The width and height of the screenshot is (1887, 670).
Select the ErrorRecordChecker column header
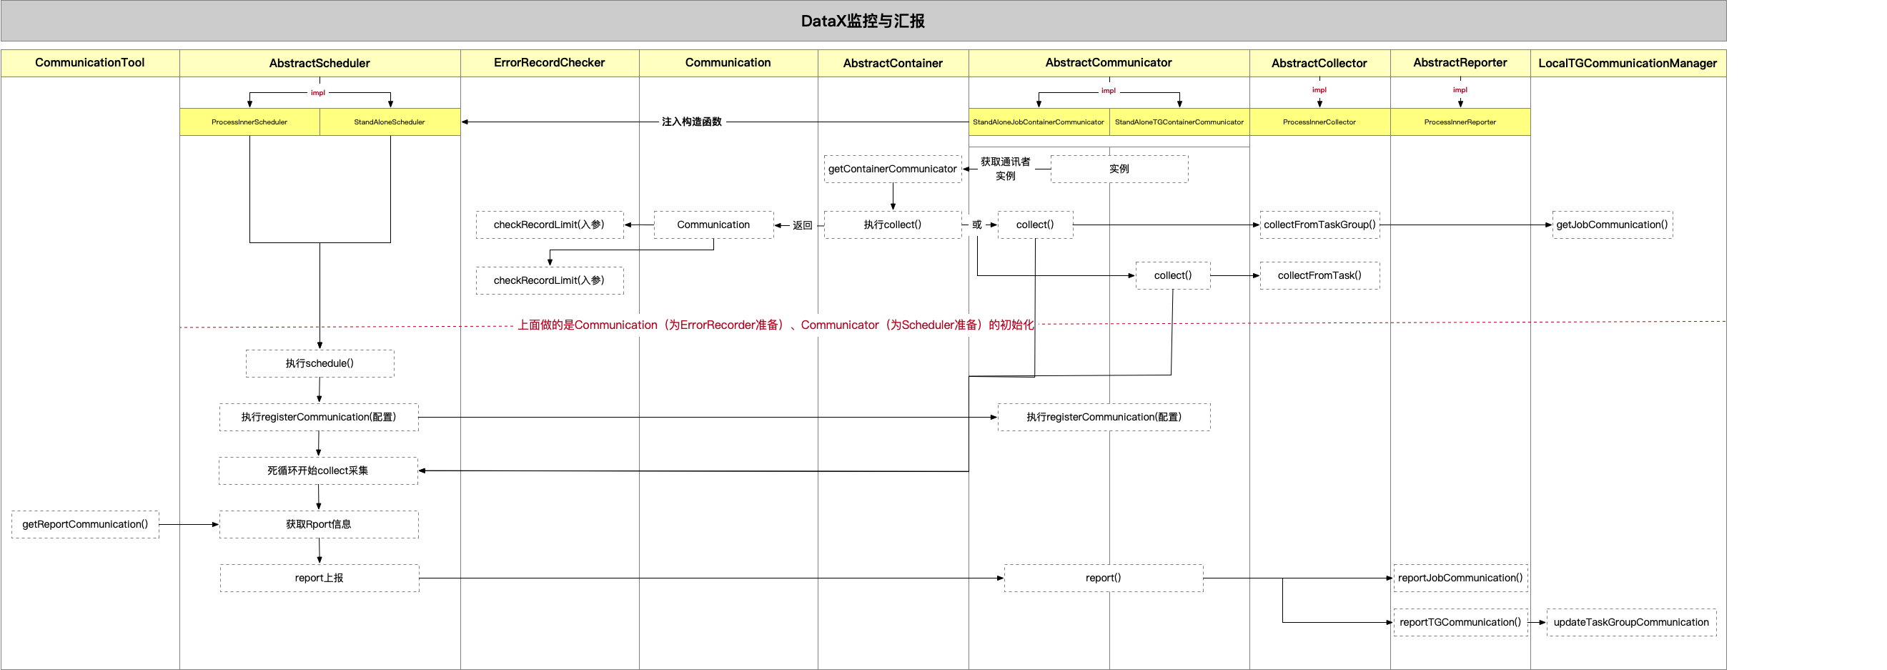pos(550,63)
